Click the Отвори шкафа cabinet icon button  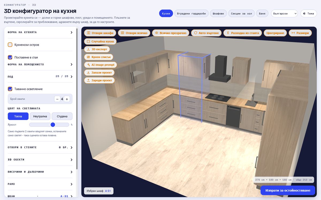(x=89, y=33)
